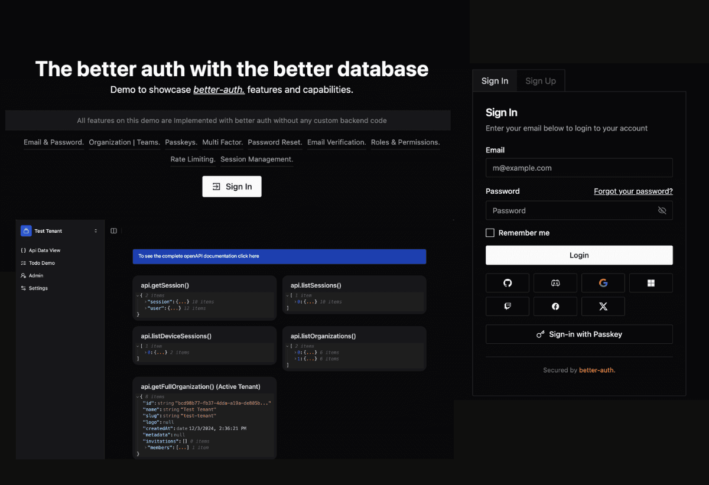
Task: Click the email address input field
Action: 579,168
